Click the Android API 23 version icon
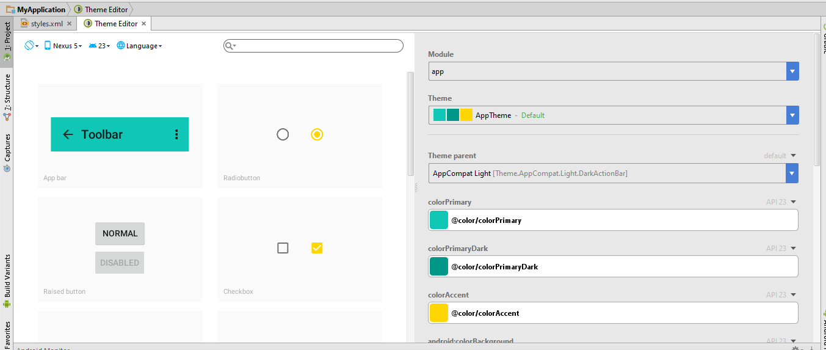The width and height of the screenshot is (826, 350). (93, 46)
